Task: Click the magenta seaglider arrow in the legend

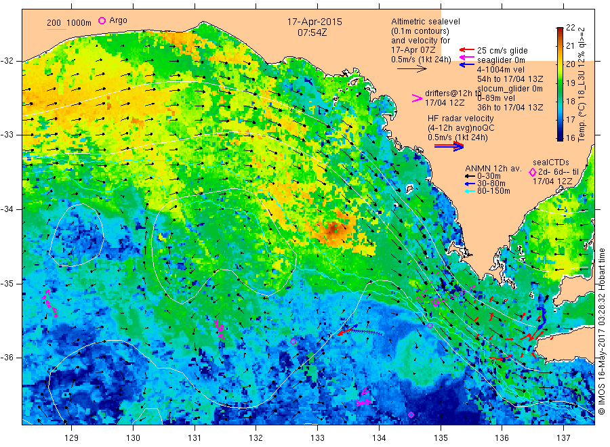Action: (466, 58)
